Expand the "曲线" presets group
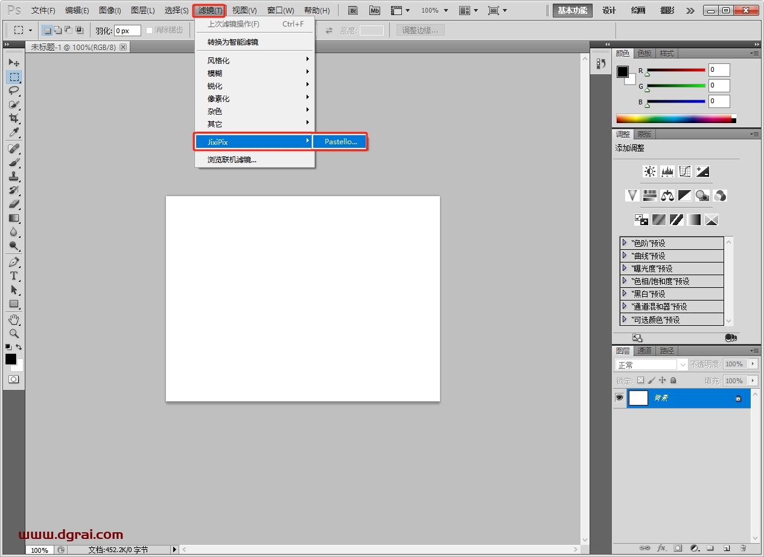Screen dimensions: 764x557 tap(625, 255)
